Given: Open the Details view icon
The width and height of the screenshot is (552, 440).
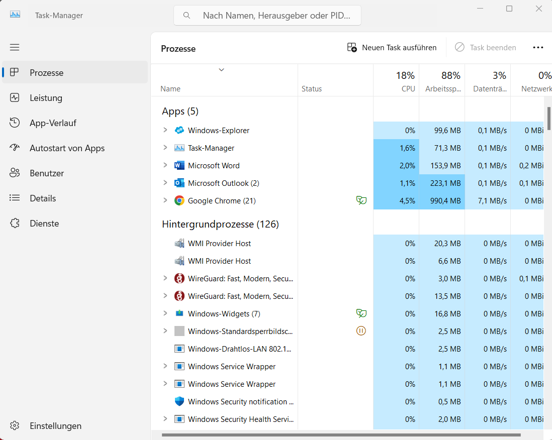Looking at the screenshot, I should [15, 198].
